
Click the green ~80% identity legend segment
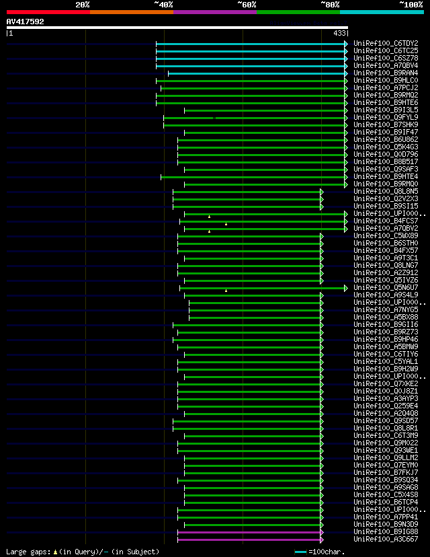pyautogui.click(x=298, y=12)
